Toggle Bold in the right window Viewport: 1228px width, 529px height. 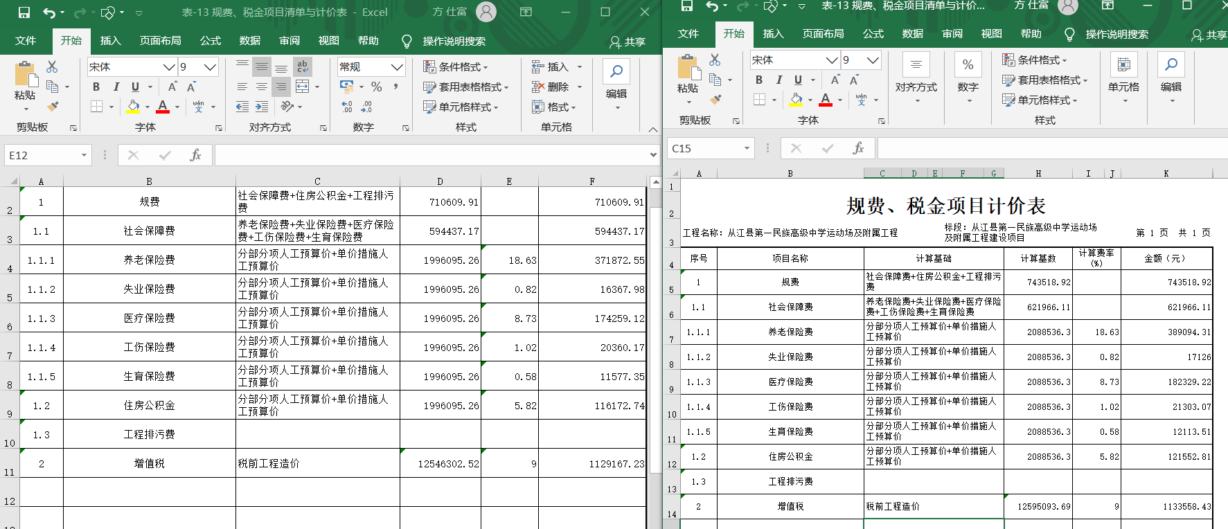(x=759, y=80)
